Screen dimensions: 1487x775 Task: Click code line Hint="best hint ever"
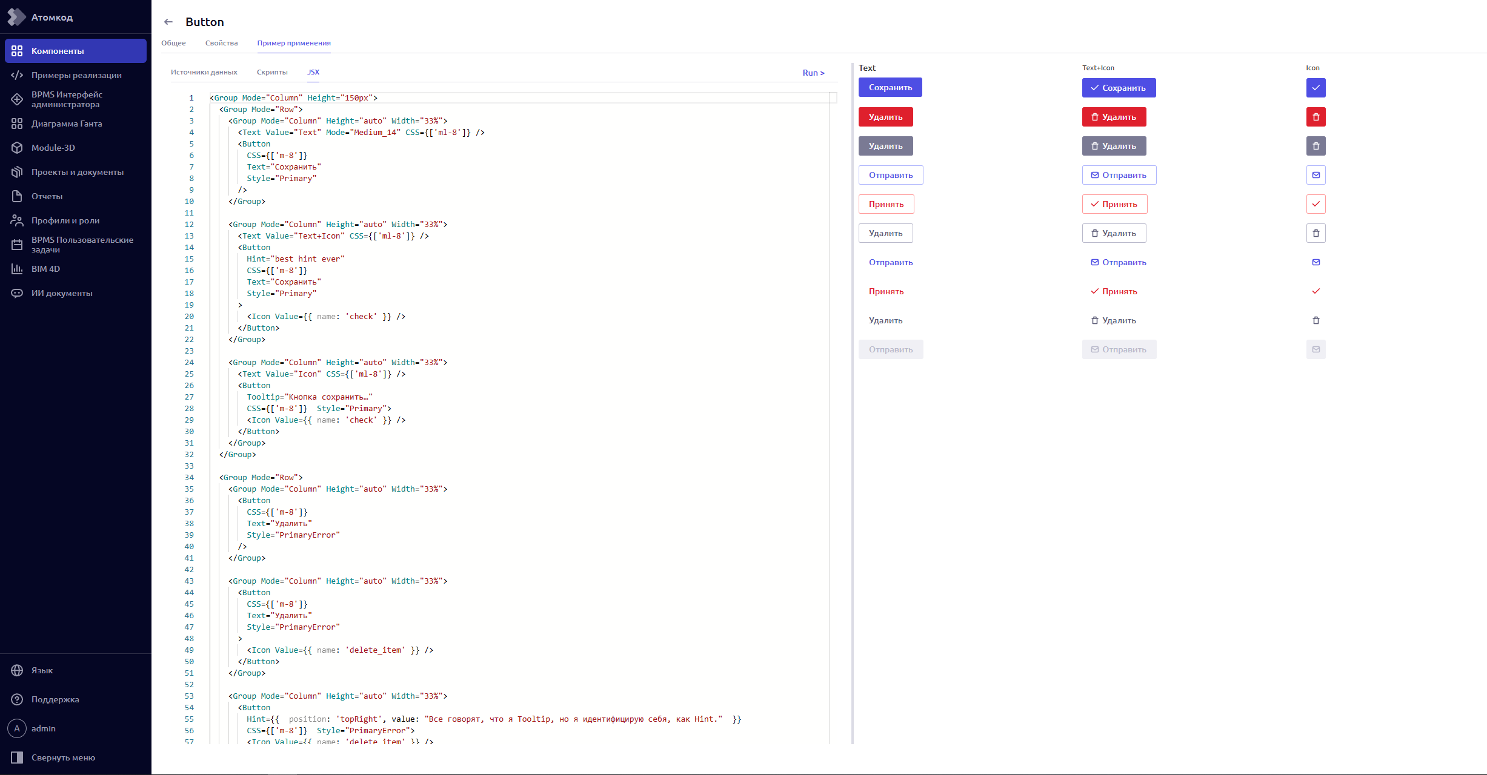point(295,259)
